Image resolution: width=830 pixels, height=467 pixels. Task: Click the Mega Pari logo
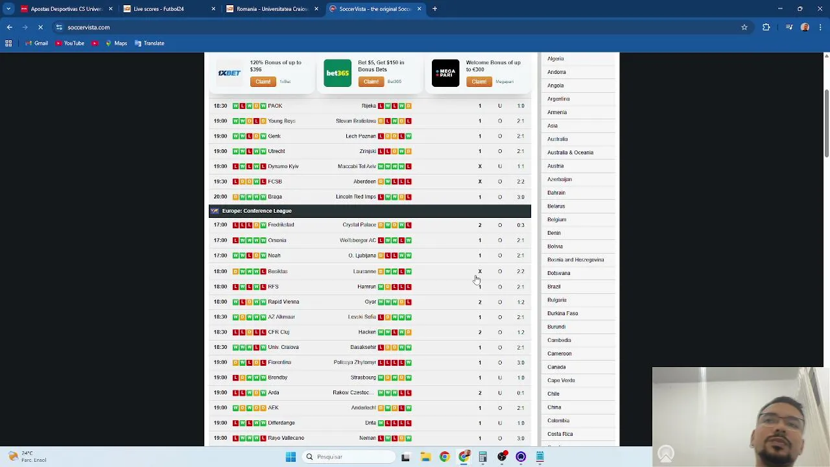point(445,73)
